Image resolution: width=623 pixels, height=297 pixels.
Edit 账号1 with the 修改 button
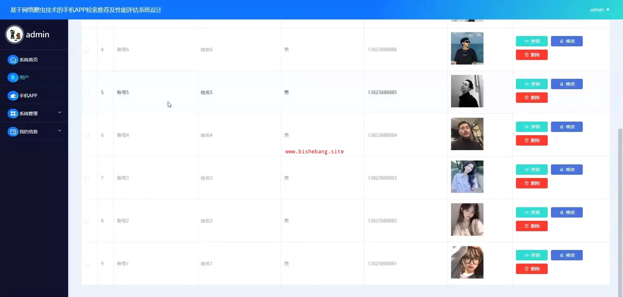point(567,255)
